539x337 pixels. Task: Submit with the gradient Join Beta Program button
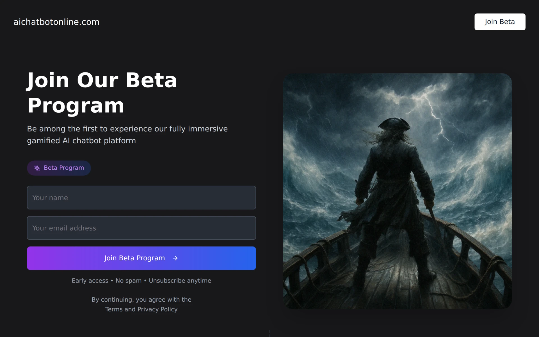tap(141, 258)
